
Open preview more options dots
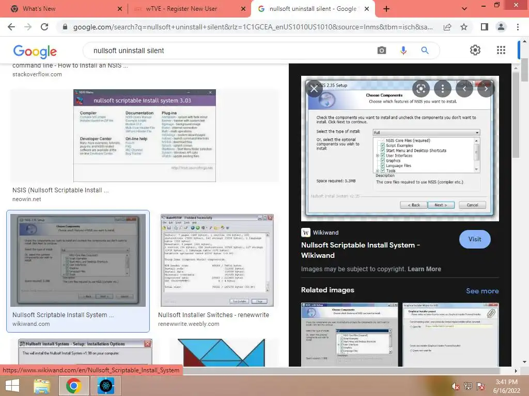(x=443, y=89)
